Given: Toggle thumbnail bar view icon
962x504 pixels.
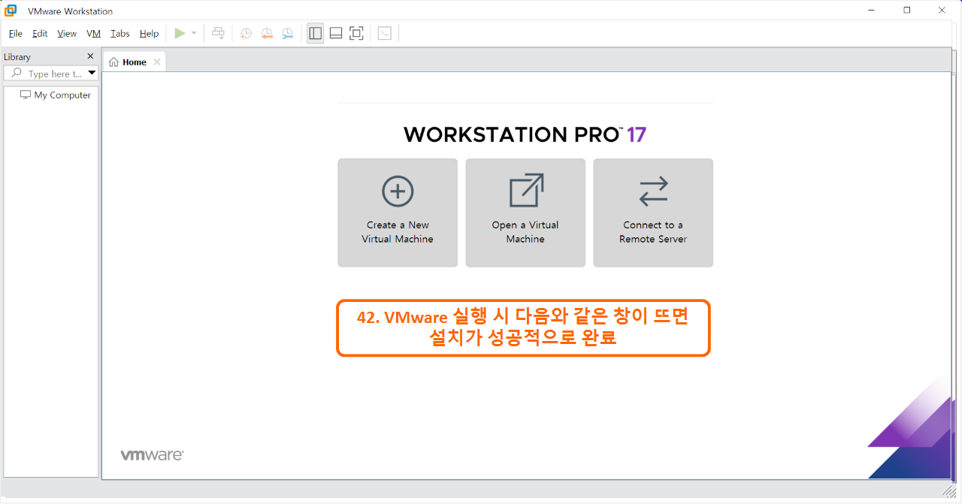Looking at the screenshot, I should [x=336, y=33].
